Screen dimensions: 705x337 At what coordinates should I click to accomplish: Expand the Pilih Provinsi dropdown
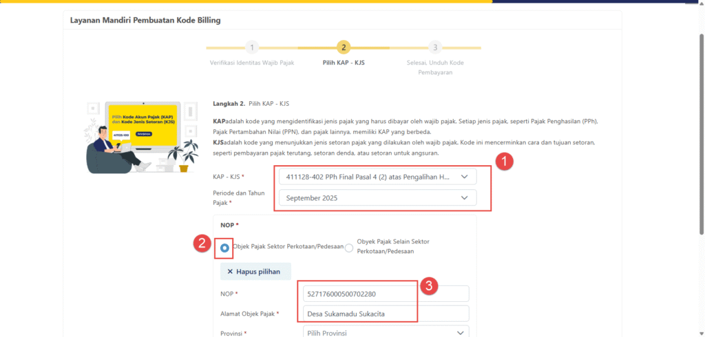pos(386,333)
